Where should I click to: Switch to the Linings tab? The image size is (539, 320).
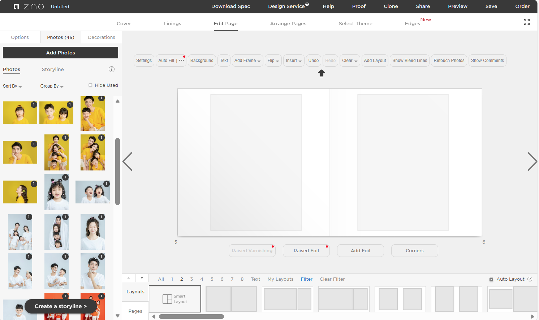[x=172, y=23]
